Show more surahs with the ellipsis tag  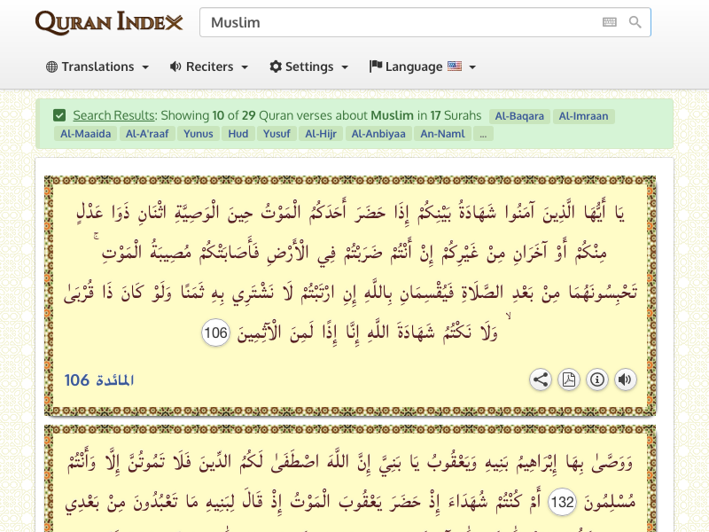(483, 134)
